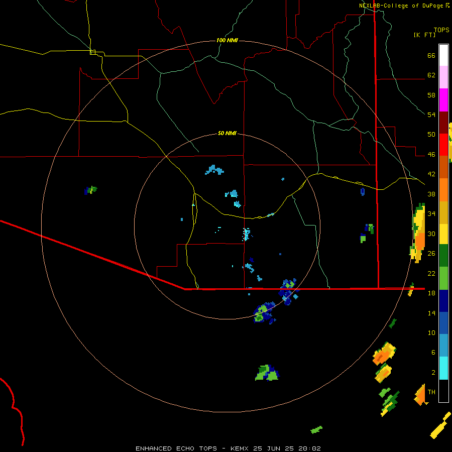Click the legend value 26
This screenshot has height=452, width=452.
(431, 254)
